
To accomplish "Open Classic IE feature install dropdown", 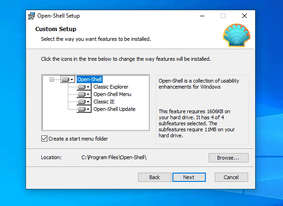I will pos(84,102).
